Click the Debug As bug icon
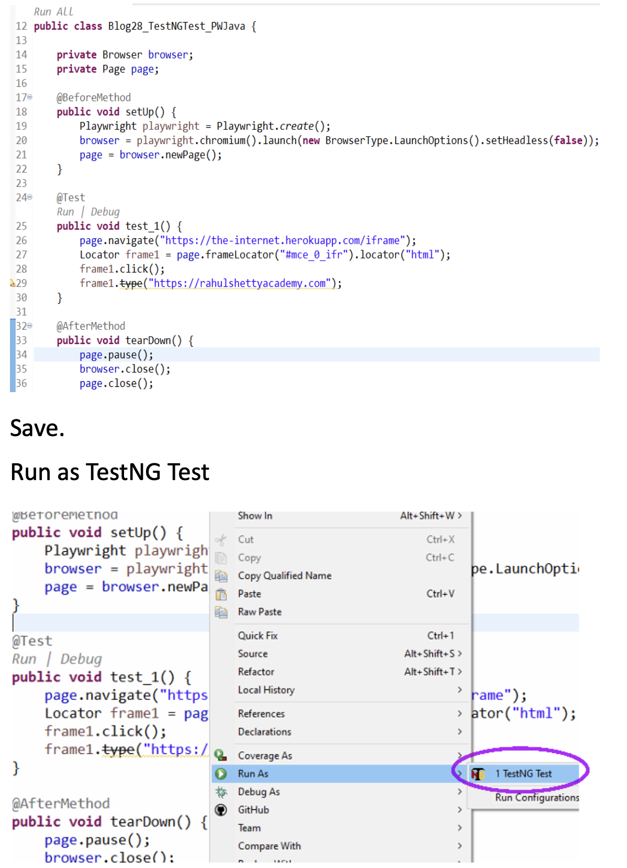 [x=221, y=792]
